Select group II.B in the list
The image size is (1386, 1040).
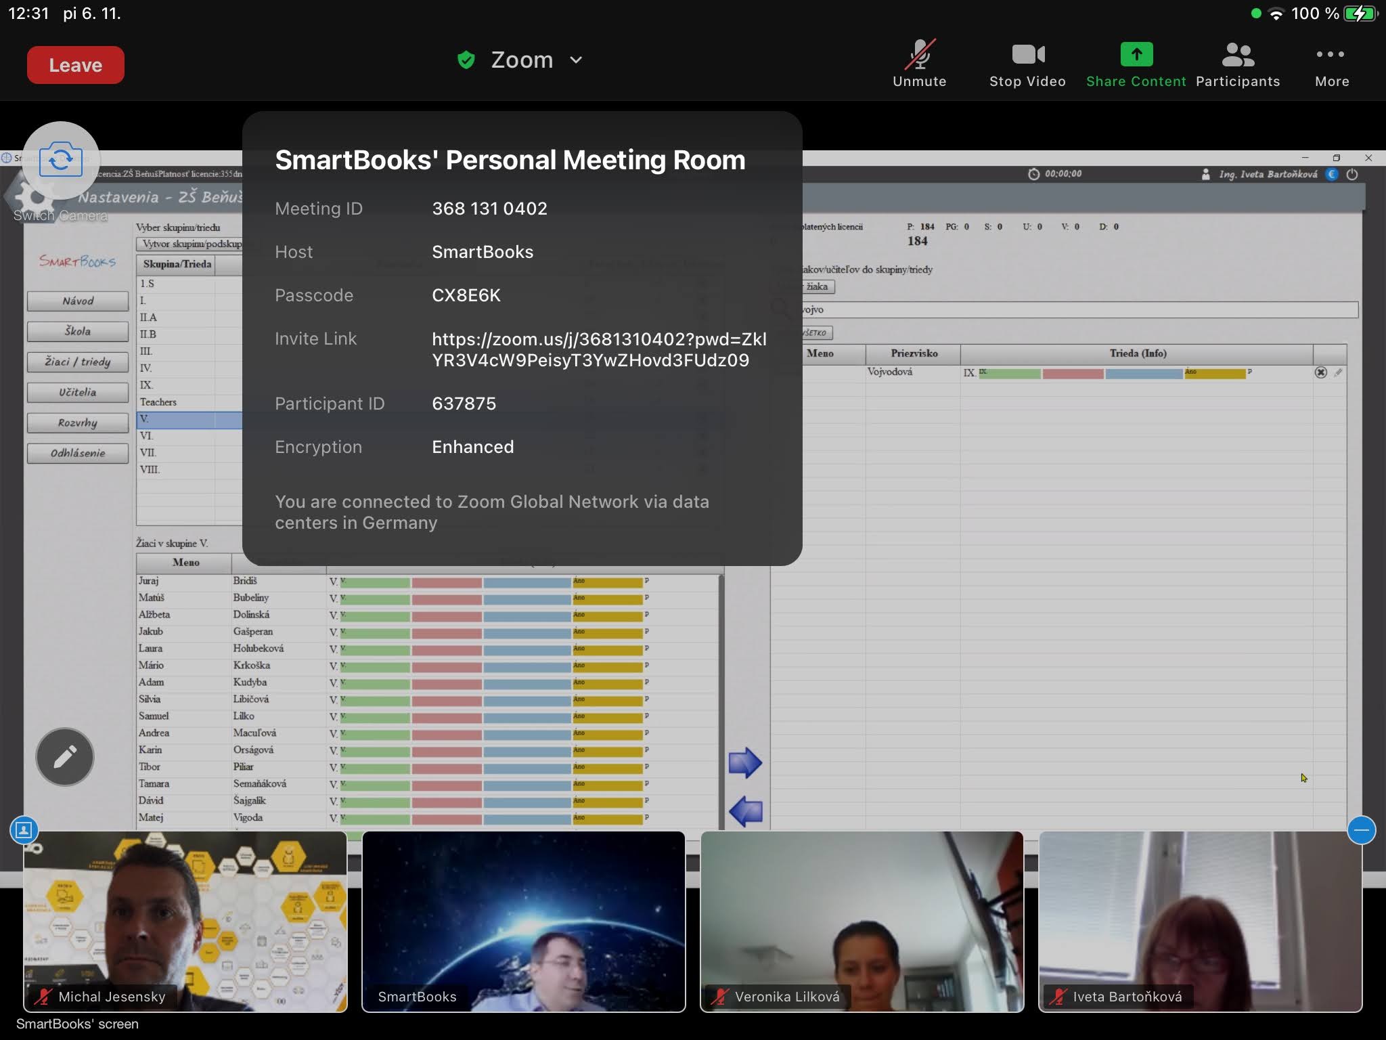click(189, 334)
